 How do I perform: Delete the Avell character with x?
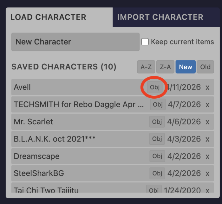point(207,87)
